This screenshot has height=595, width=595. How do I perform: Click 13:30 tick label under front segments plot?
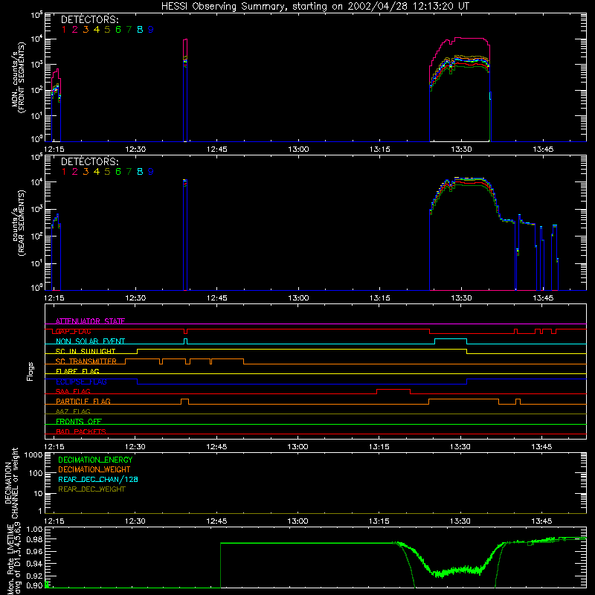pos(461,149)
